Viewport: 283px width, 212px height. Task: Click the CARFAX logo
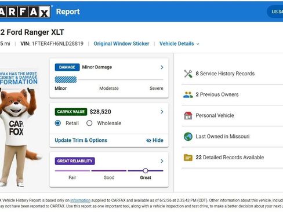coord(26,12)
